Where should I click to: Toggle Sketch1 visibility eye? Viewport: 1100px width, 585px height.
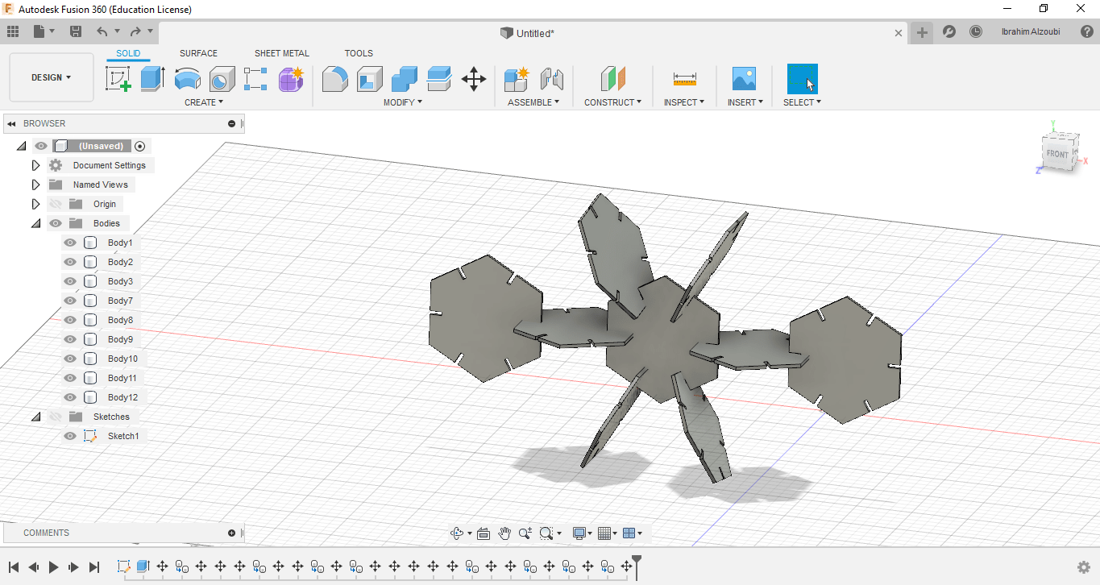(70, 436)
